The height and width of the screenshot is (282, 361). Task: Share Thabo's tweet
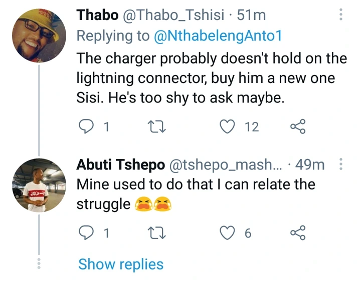[x=298, y=126]
